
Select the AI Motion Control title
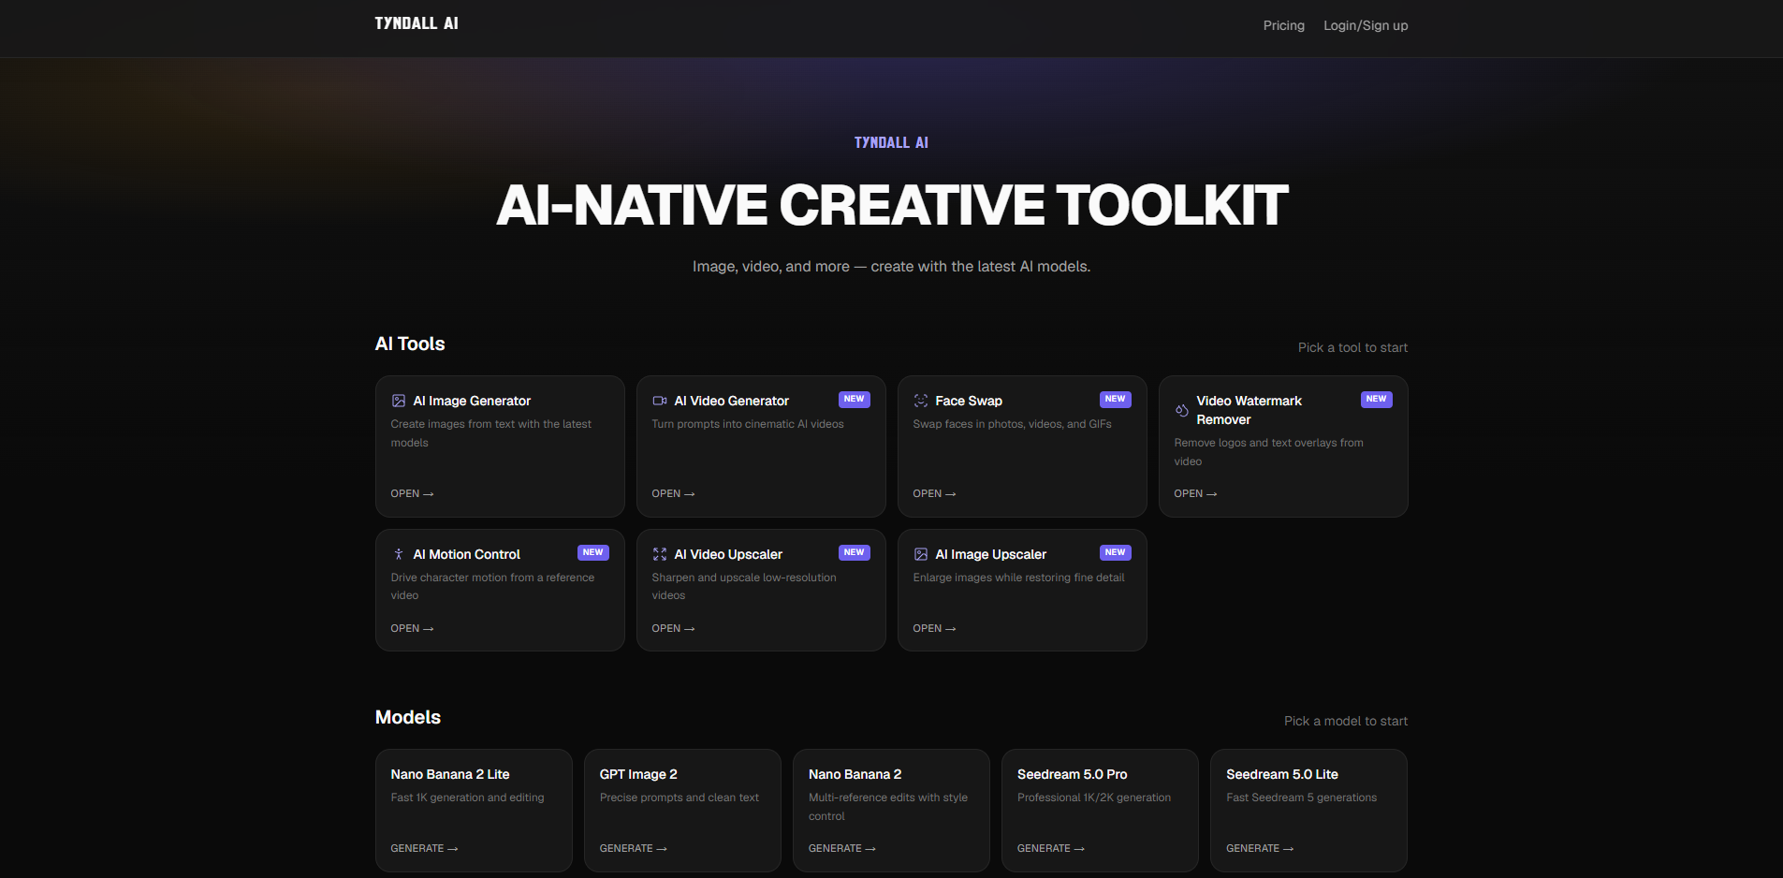click(x=467, y=554)
